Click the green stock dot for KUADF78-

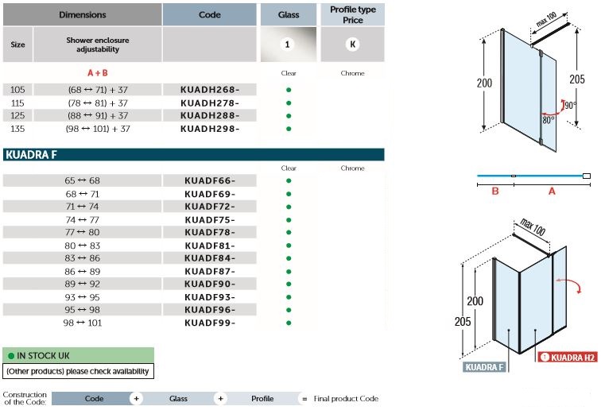(289, 233)
